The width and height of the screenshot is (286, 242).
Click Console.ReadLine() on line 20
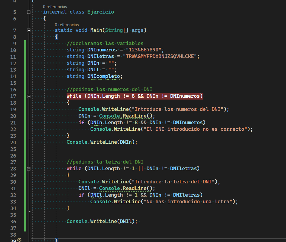point(126,116)
